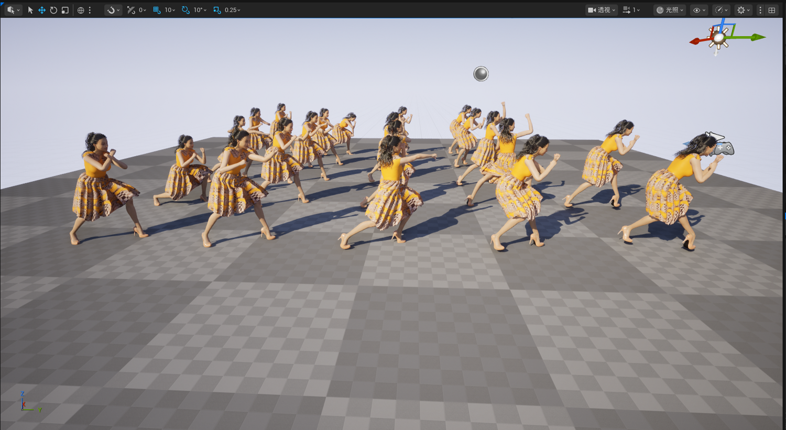786x430 pixels.
Task: Activate the Rotate tool
Action: tap(53, 10)
